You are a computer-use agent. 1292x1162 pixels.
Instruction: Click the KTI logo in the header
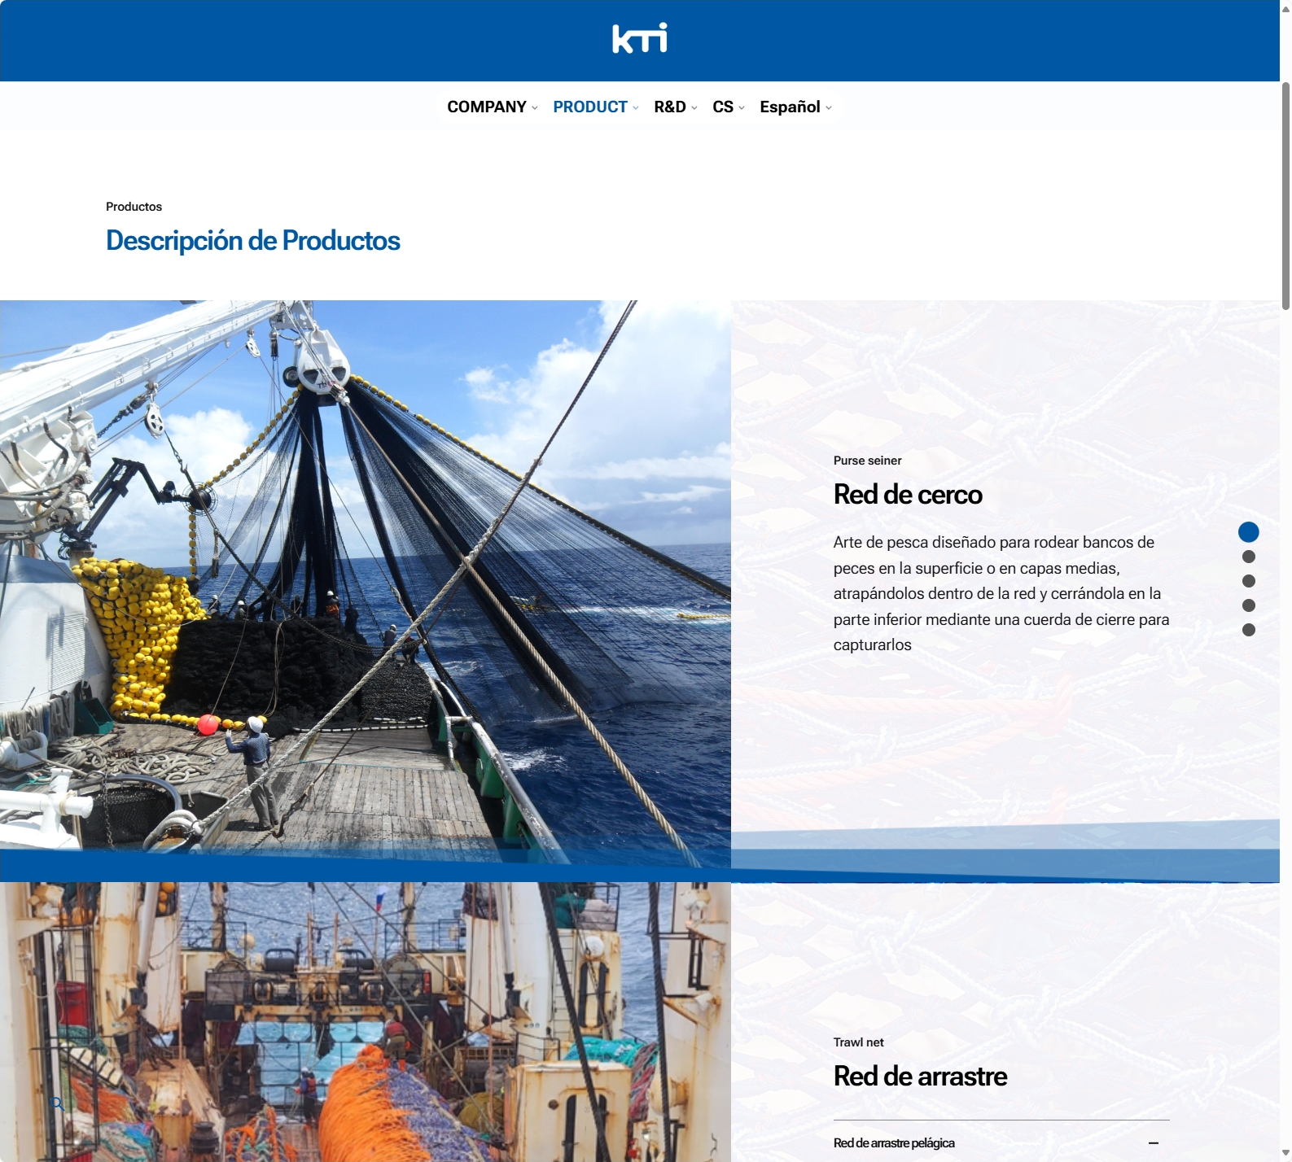click(x=639, y=38)
